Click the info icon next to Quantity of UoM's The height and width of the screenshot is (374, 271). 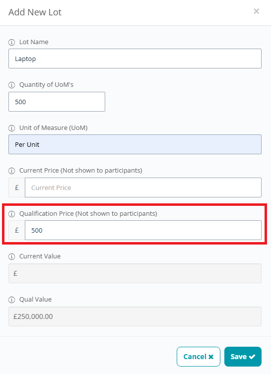[11, 85]
